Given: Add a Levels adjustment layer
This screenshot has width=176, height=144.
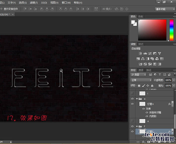Looking at the screenshot, I should tap(145, 53).
